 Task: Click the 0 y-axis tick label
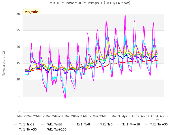click(19, 112)
